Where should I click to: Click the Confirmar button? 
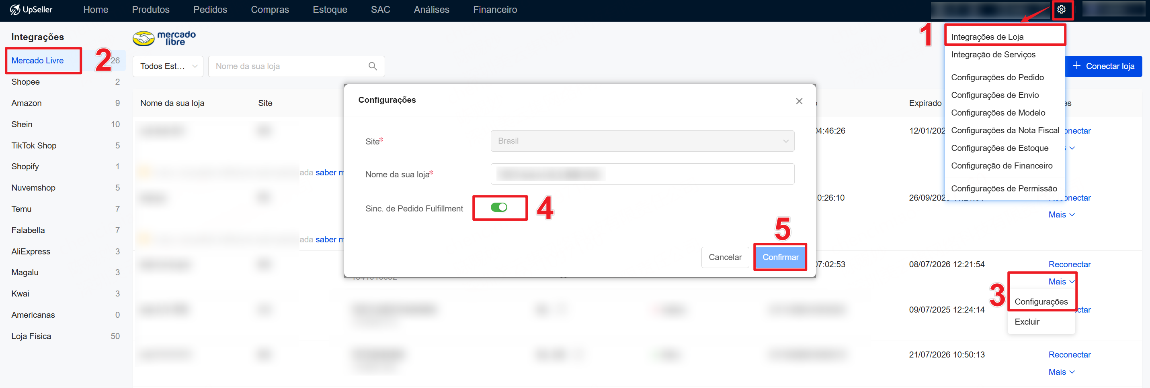780,257
